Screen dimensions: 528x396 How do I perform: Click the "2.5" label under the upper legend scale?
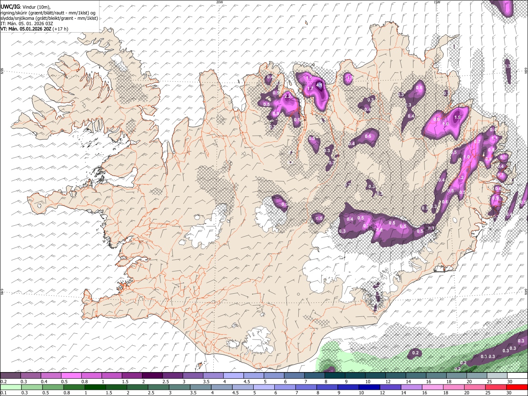pyautogui.click(x=166, y=382)
